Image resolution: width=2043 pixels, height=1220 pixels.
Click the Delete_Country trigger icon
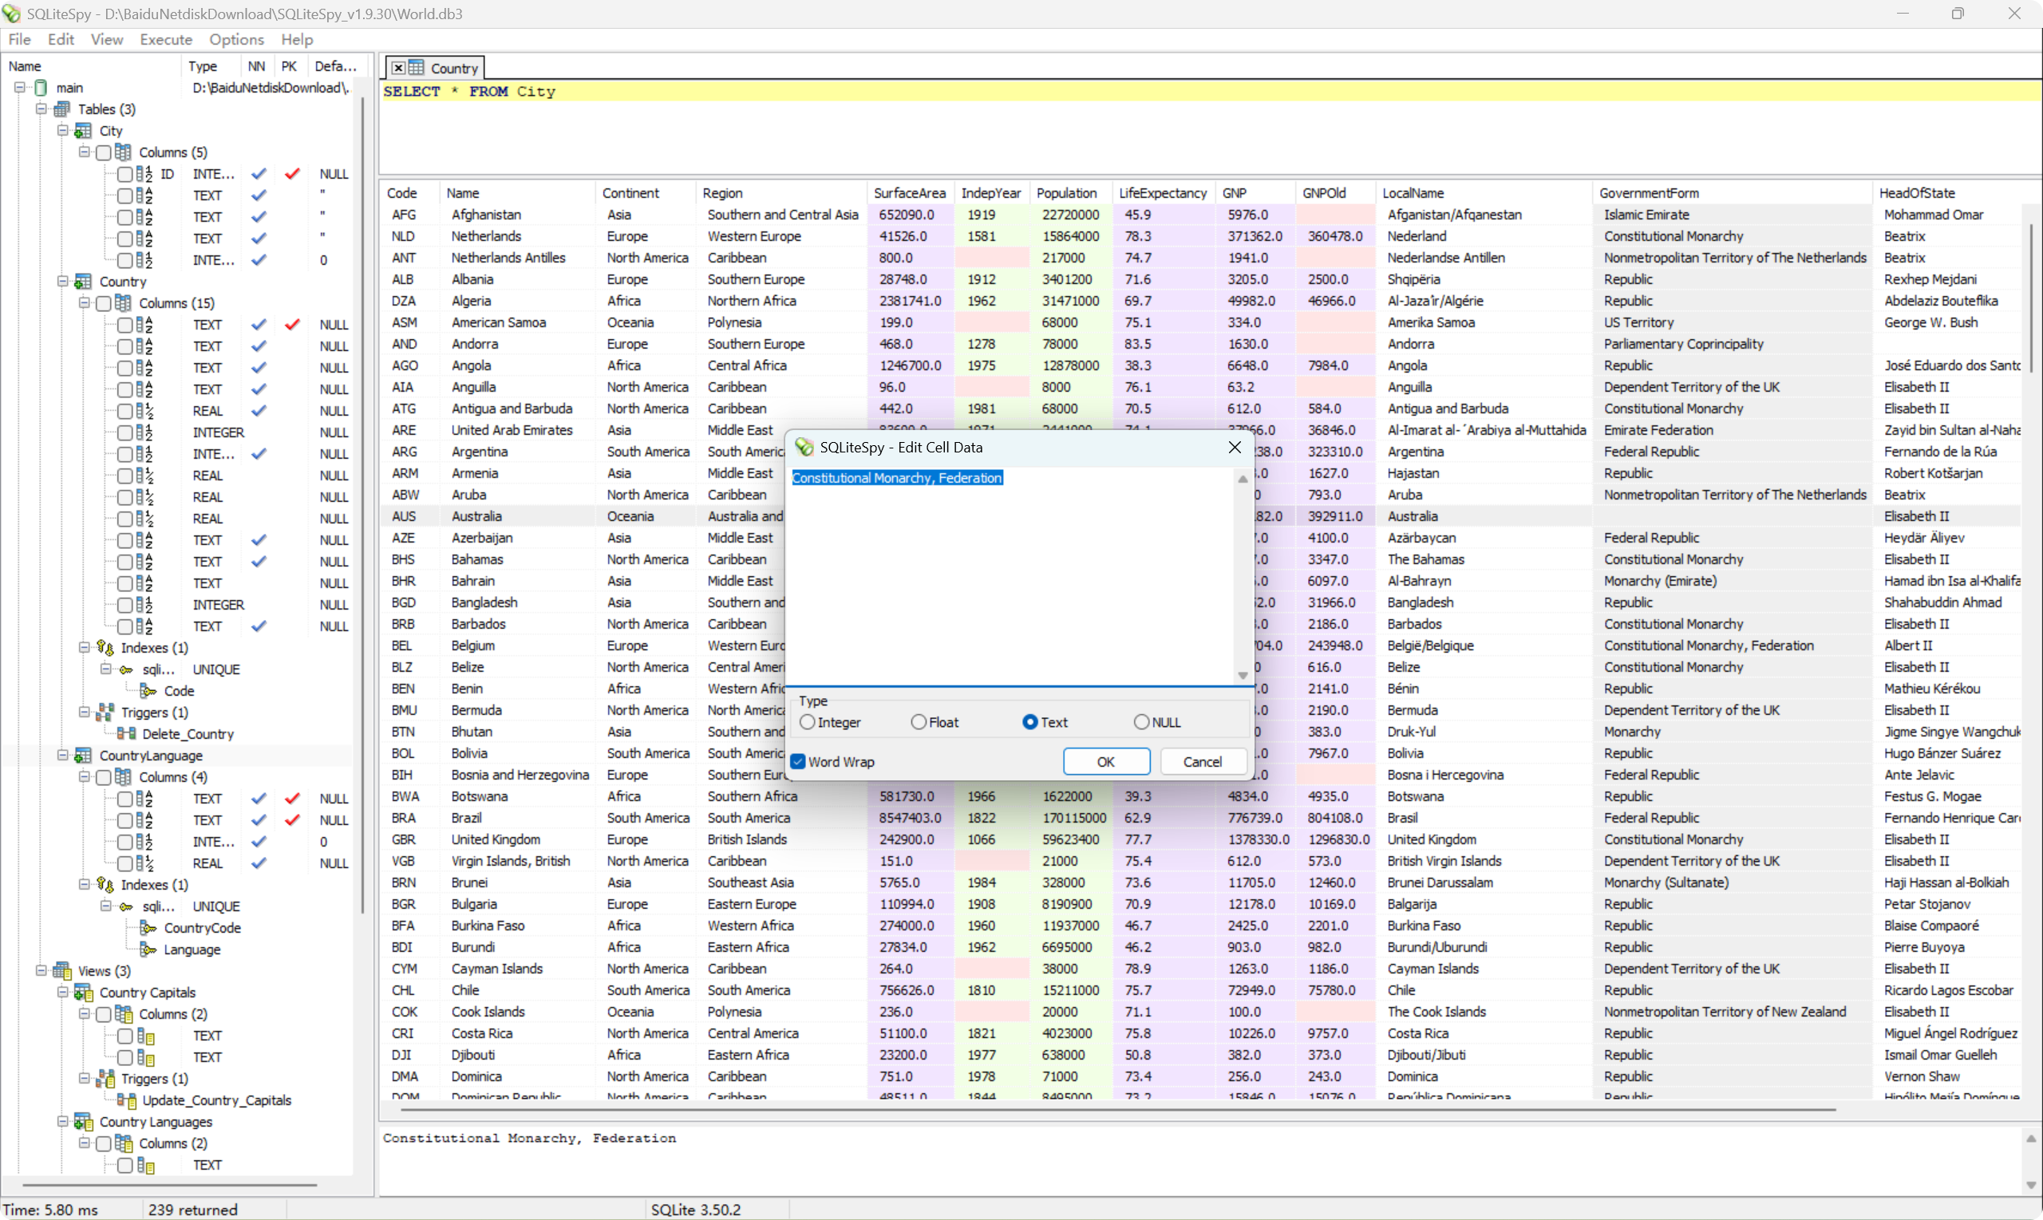pyautogui.click(x=127, y=733)
